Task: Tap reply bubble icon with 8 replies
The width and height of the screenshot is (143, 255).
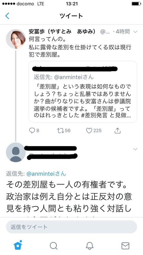Action: [32, 131]
